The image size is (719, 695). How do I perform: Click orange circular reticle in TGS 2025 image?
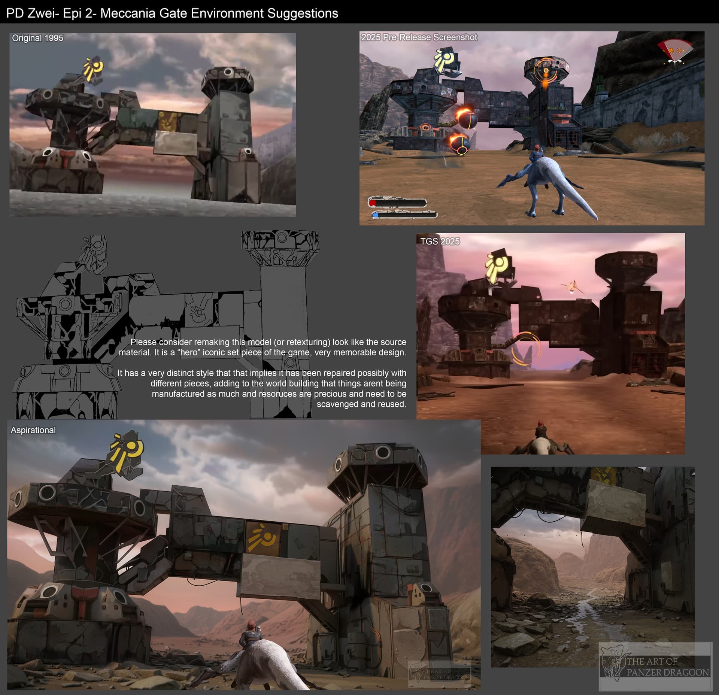point(527,348)
